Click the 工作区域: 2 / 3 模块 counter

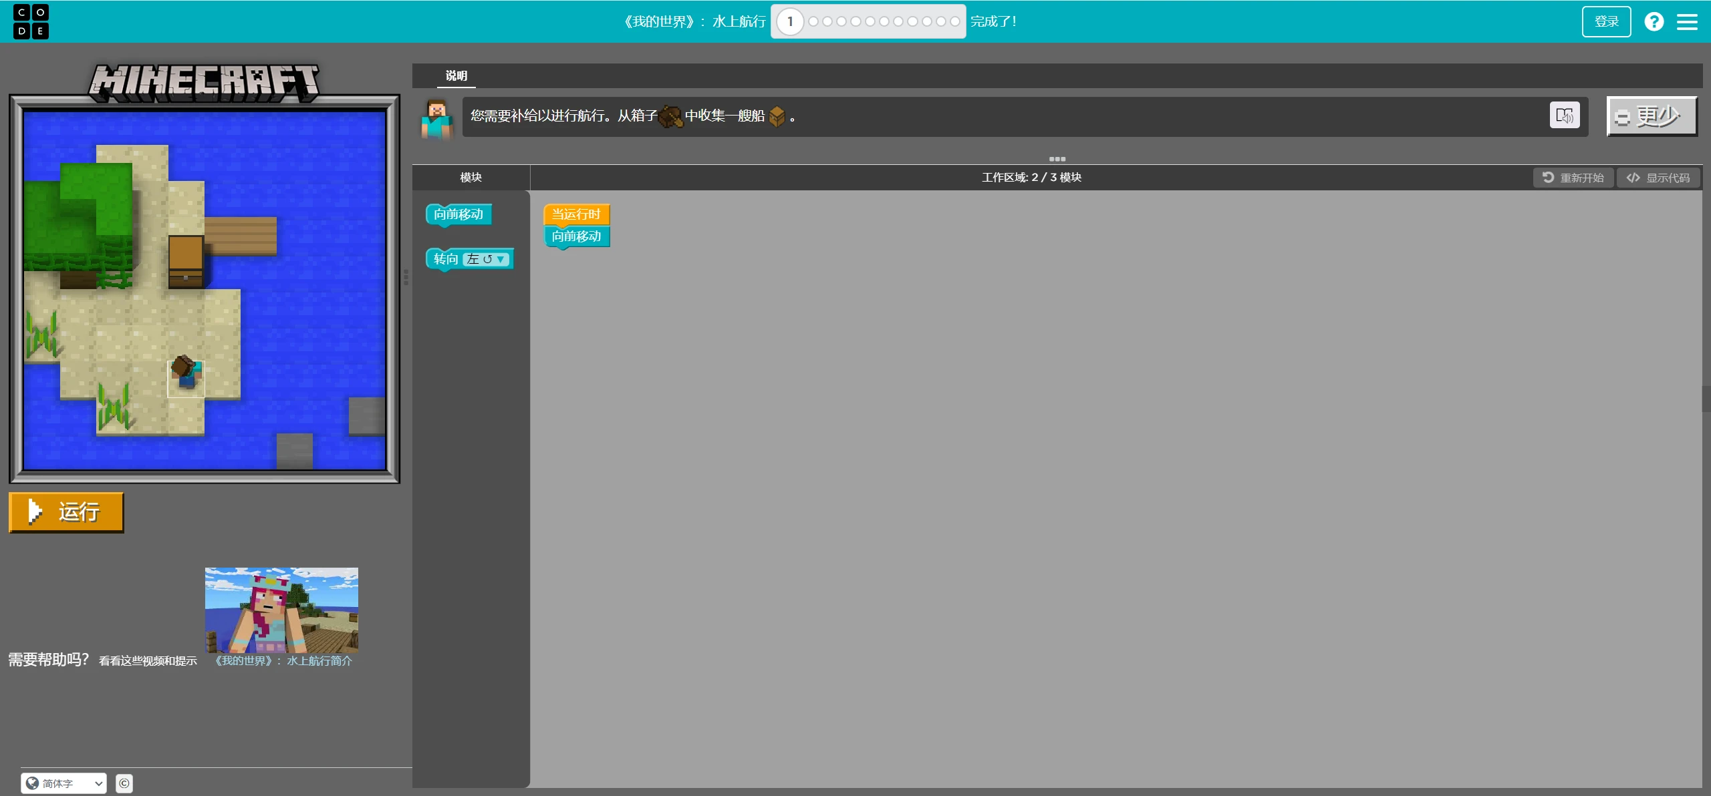[x=1031, y=177]
